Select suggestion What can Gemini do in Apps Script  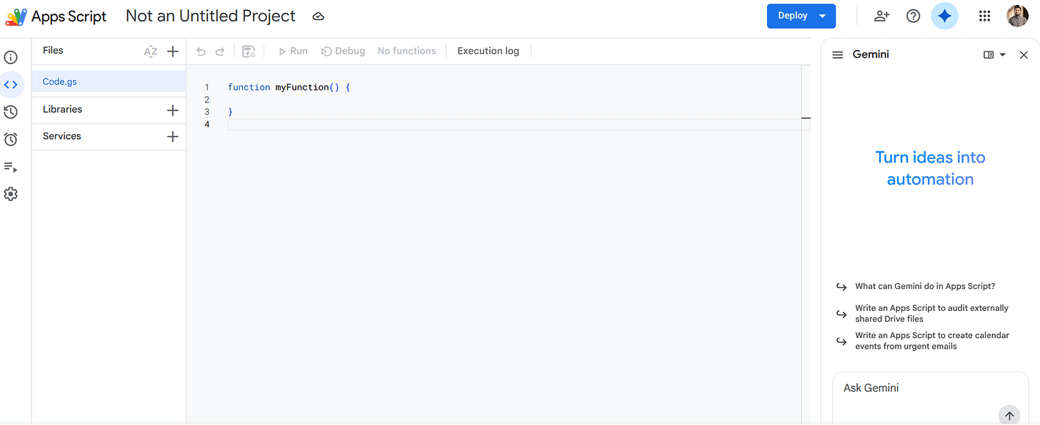(925, 287)
